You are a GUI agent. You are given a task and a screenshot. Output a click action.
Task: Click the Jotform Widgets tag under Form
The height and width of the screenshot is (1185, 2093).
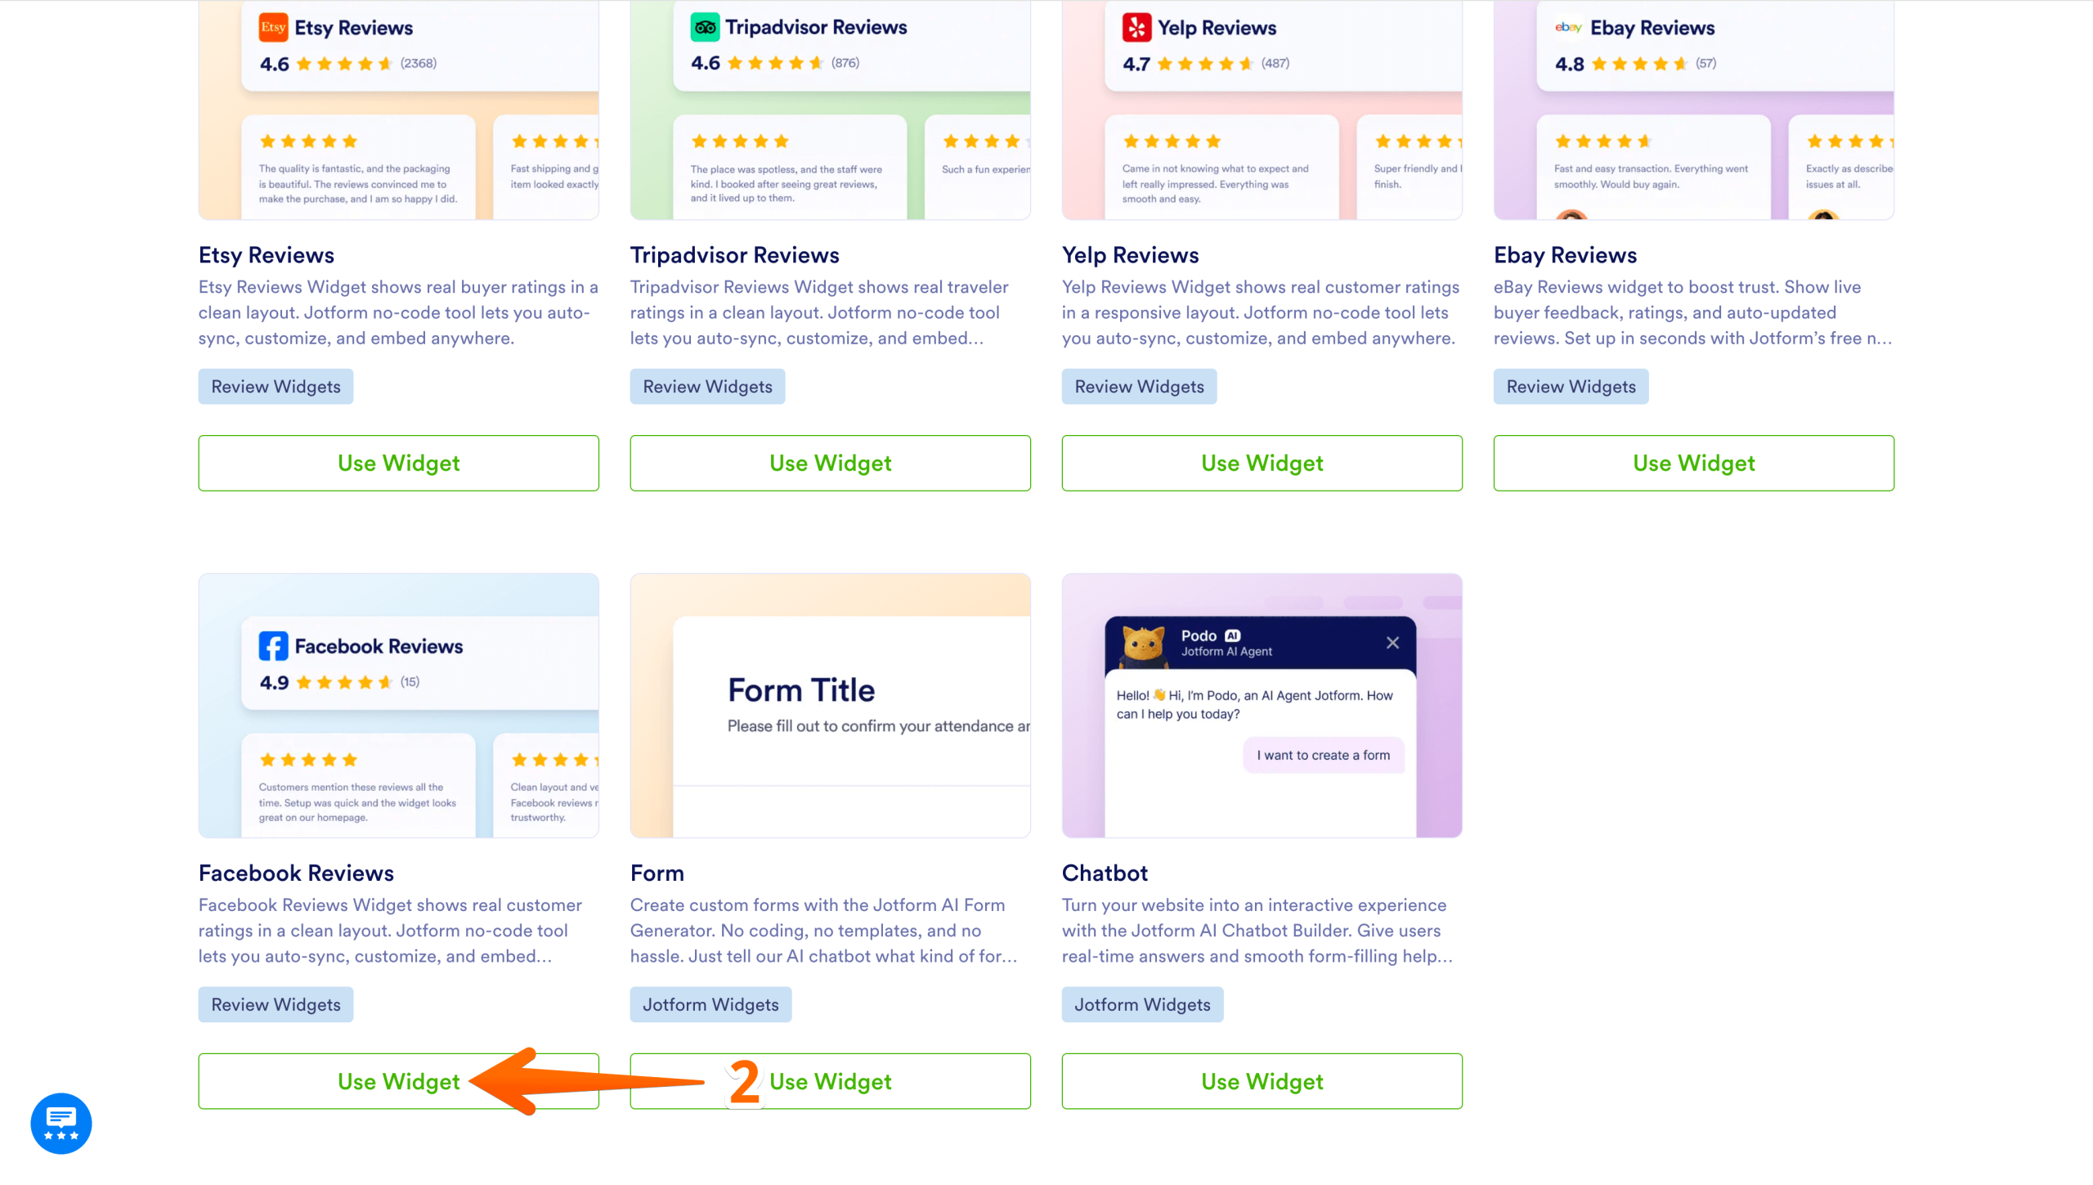[710, 1004]
